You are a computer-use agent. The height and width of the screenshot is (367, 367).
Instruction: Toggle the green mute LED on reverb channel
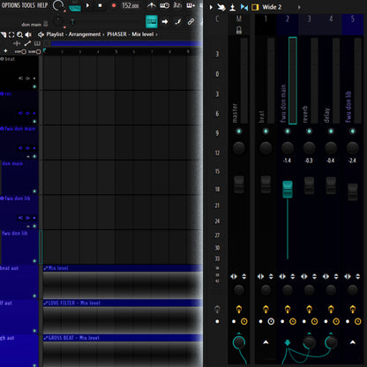[x=309, y=131]
